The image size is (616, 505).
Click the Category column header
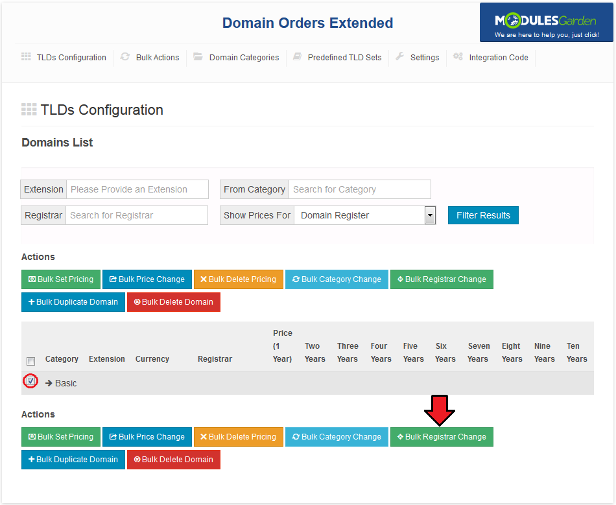coord(62,359)
